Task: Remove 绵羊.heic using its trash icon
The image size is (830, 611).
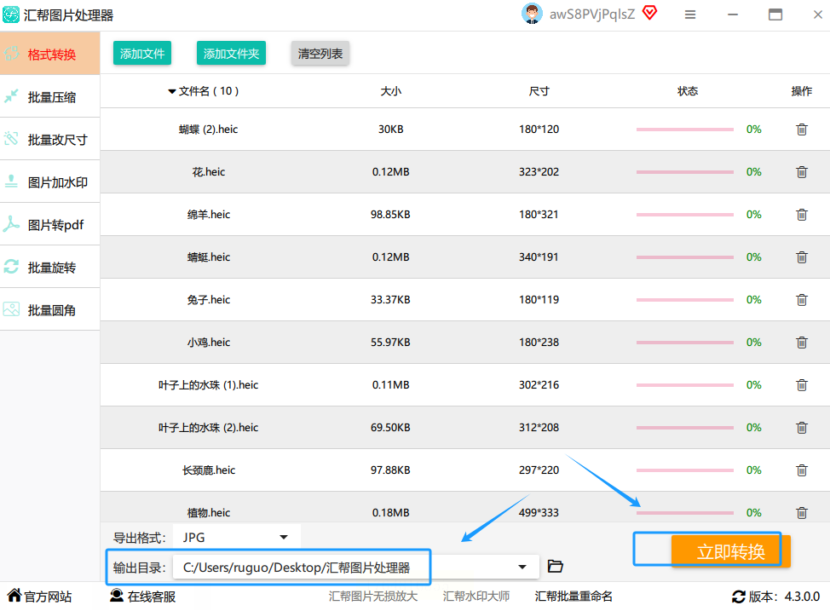Action: pyautogui.click(x=801, y=215)
